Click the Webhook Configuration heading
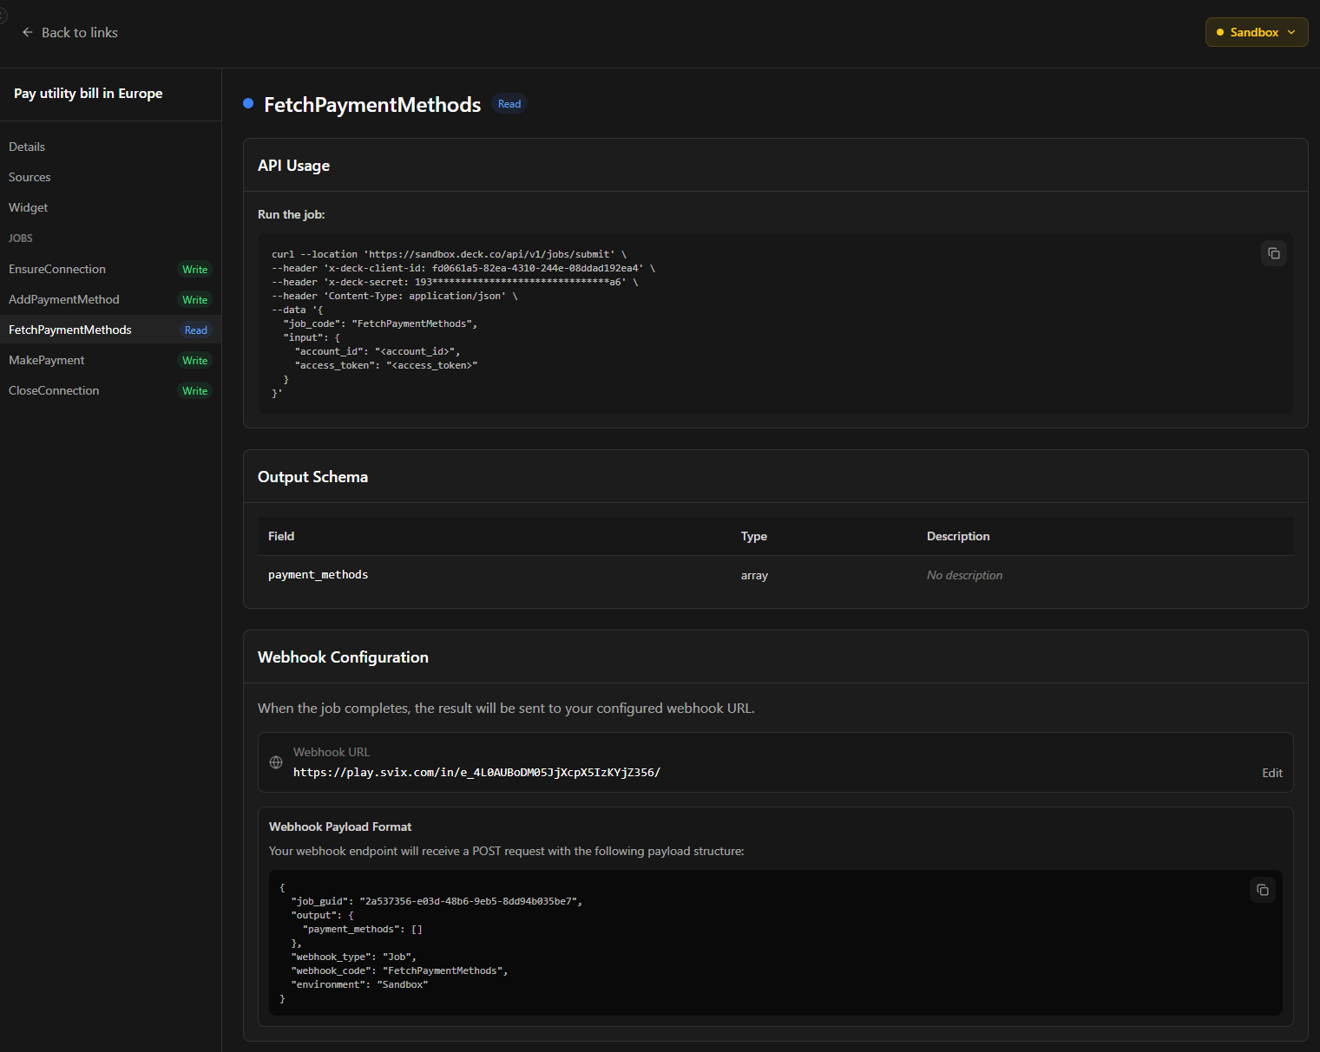 [x=344, y=657]
